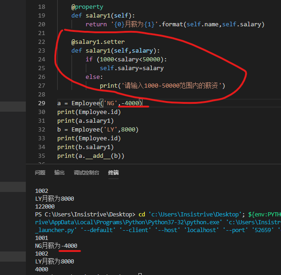
Task: Click the 'else:' keyword on line 26
Action: click(x=94, y=77)
